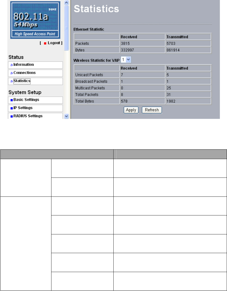Refresh the statistics with Refresh button

click(152, 110)
